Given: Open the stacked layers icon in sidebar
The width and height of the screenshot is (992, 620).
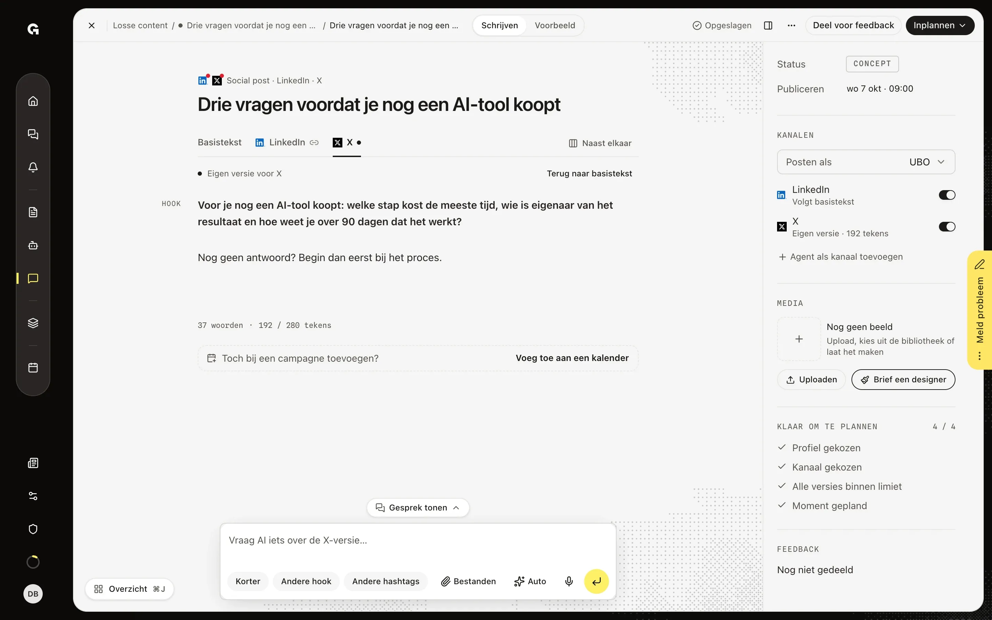Looking at the screenshot, I should coord(33,323).
